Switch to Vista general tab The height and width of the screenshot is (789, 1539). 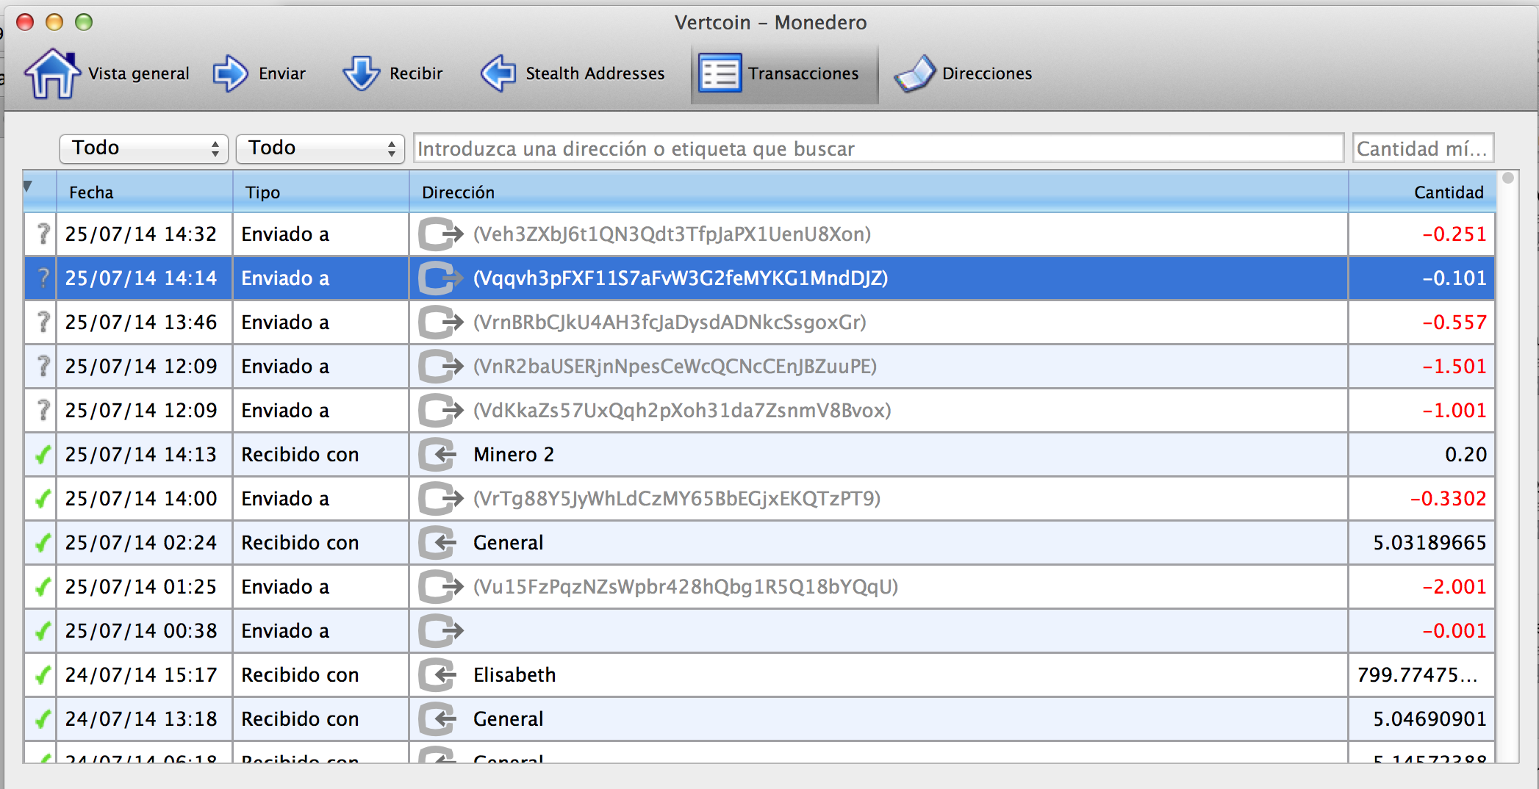click(107, 73)
